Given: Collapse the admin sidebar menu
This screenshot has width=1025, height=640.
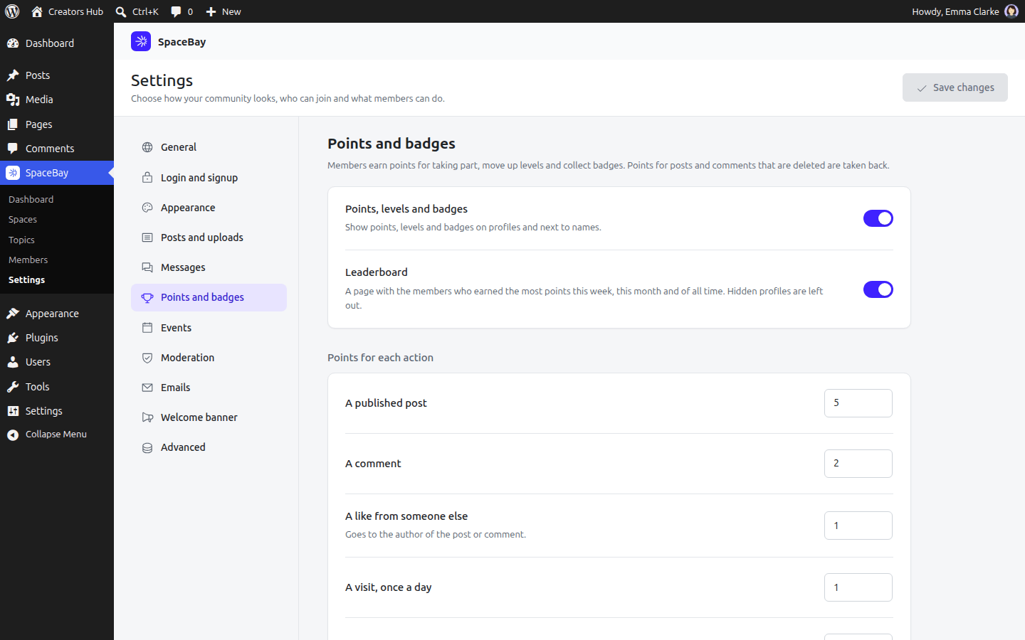Looking at the screenshot, I should (57, 434).
